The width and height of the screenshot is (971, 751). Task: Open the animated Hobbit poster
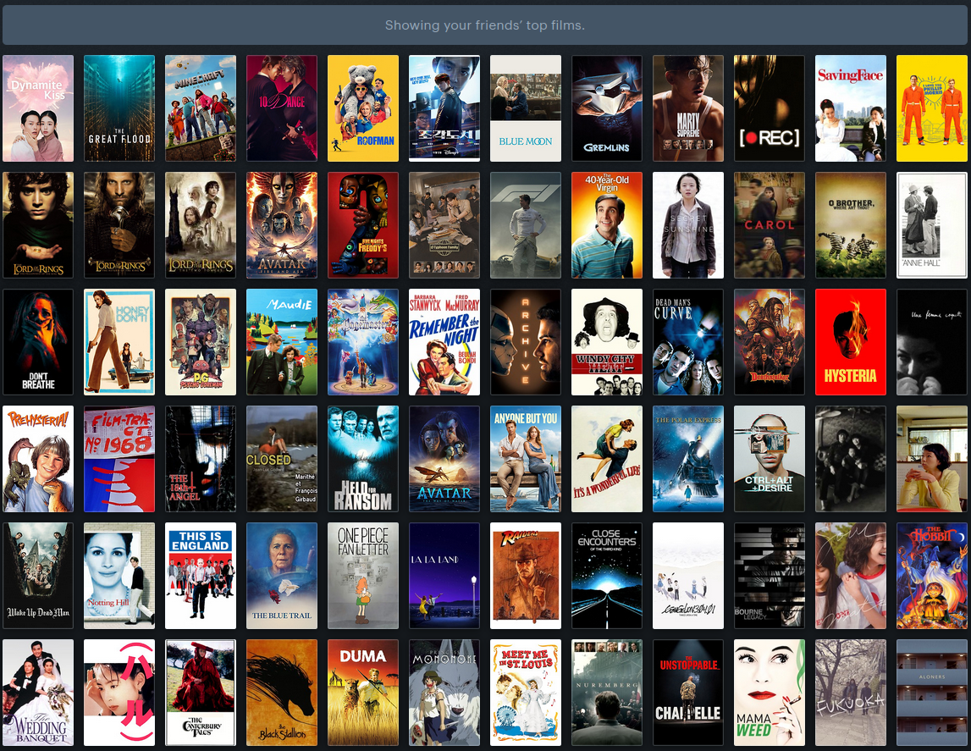coord(932,576)
